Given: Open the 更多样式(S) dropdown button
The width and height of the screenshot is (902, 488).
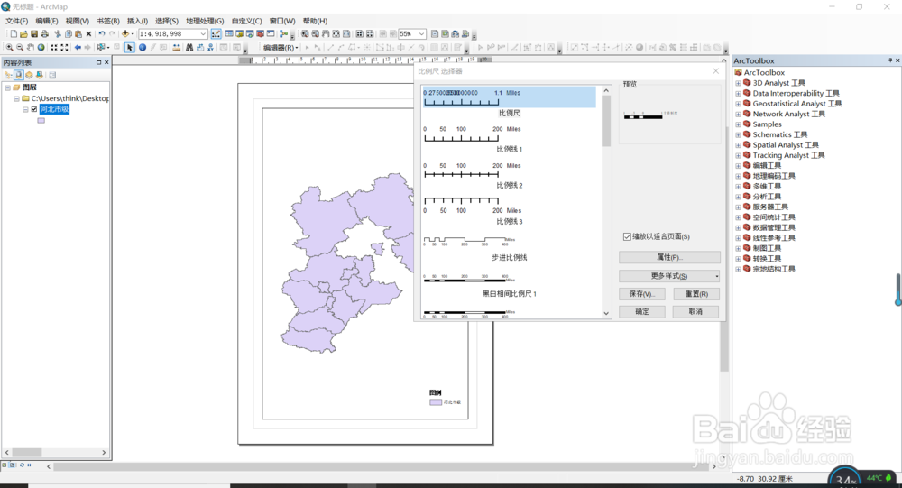Looking at the screenshot, I should (669, 276).
